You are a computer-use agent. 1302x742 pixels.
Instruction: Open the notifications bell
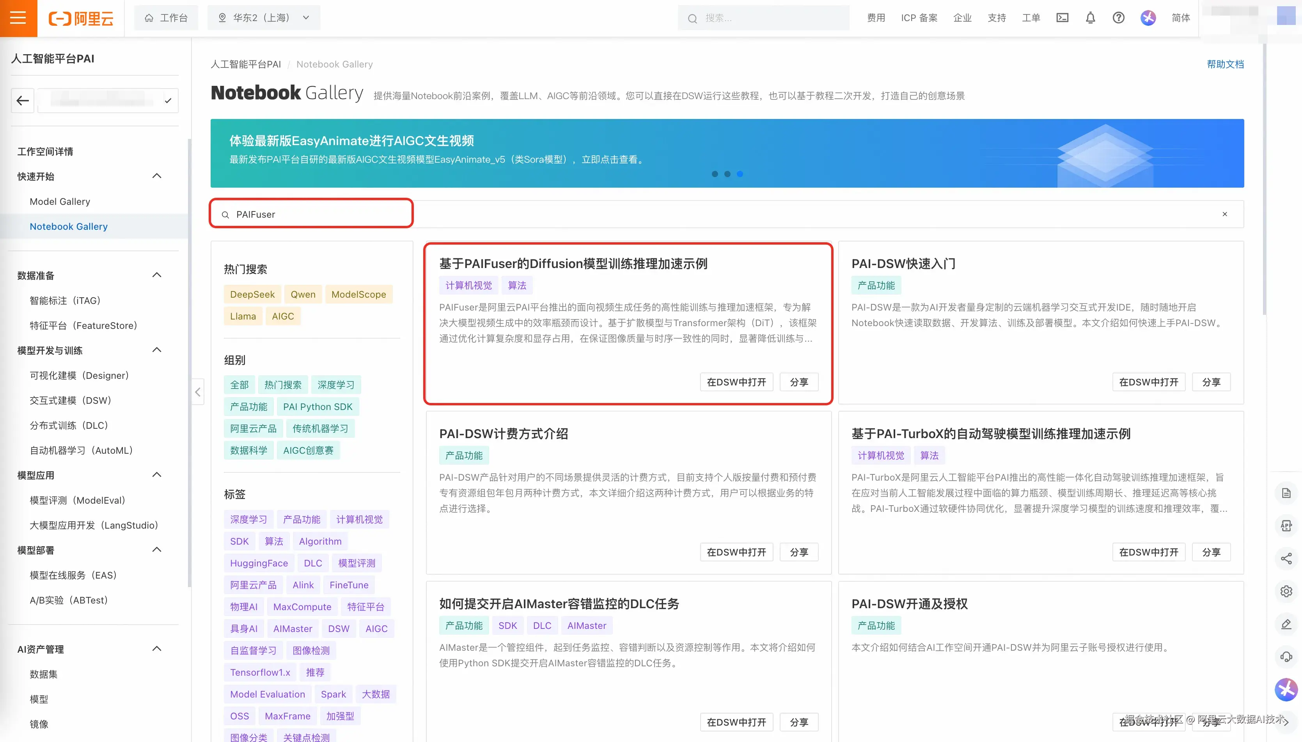[x=1090, y=17]
